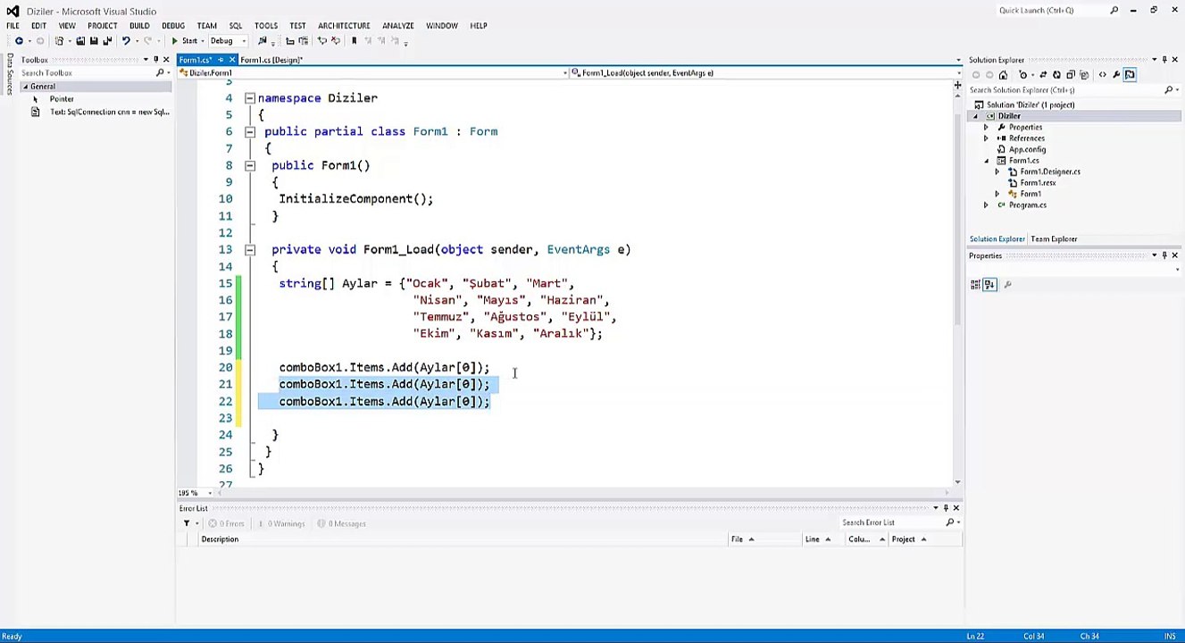Open the Debug configuration dropdown
Screen dimensions: 1185x643
click(228, 41)
